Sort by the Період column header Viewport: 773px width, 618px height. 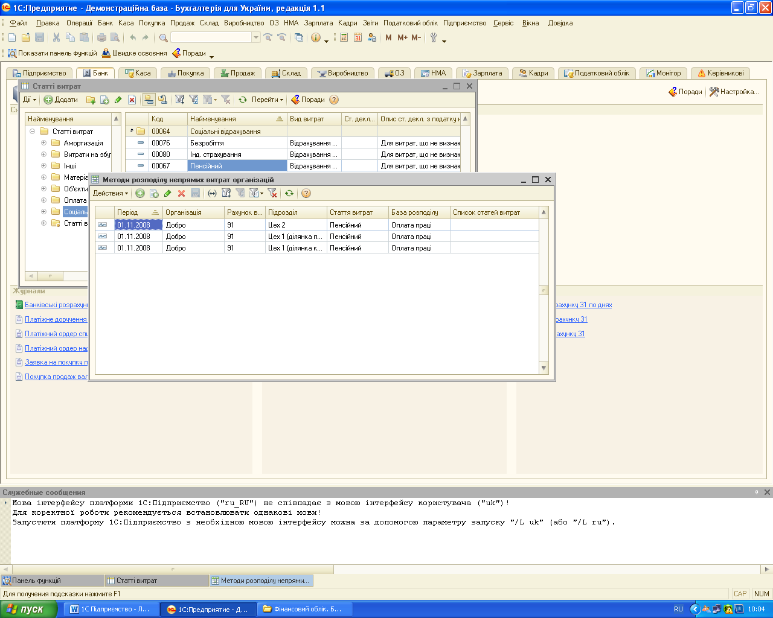138,212
